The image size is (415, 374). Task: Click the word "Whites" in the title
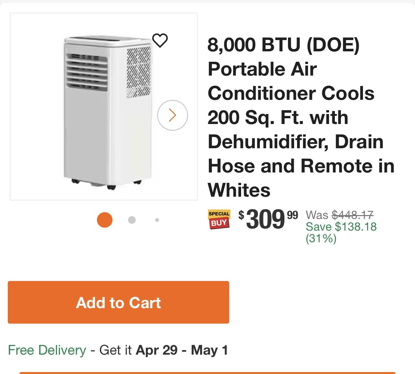pyautogui.click(x=239, y=190)
